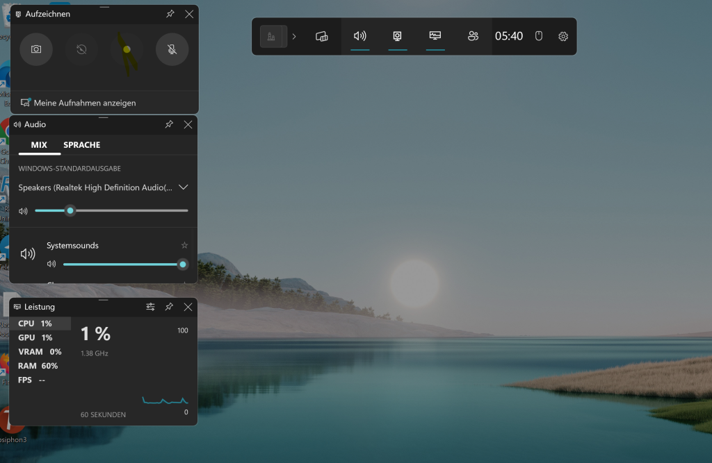712x463 pixels.
Task: Switch to the SPRACHE tab
Action: click(x=82, y=145)
